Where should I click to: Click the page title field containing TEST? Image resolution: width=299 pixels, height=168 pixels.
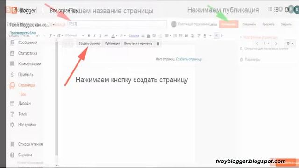point(117,24)
